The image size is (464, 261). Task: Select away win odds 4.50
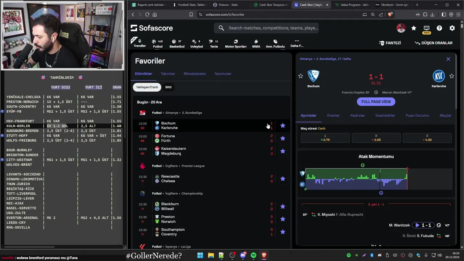[427, 138]
